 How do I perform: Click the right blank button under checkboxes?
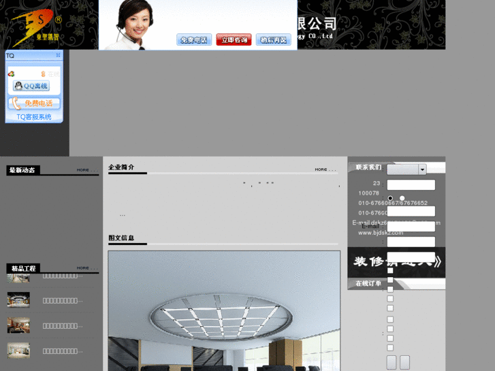tap(404, 362)
